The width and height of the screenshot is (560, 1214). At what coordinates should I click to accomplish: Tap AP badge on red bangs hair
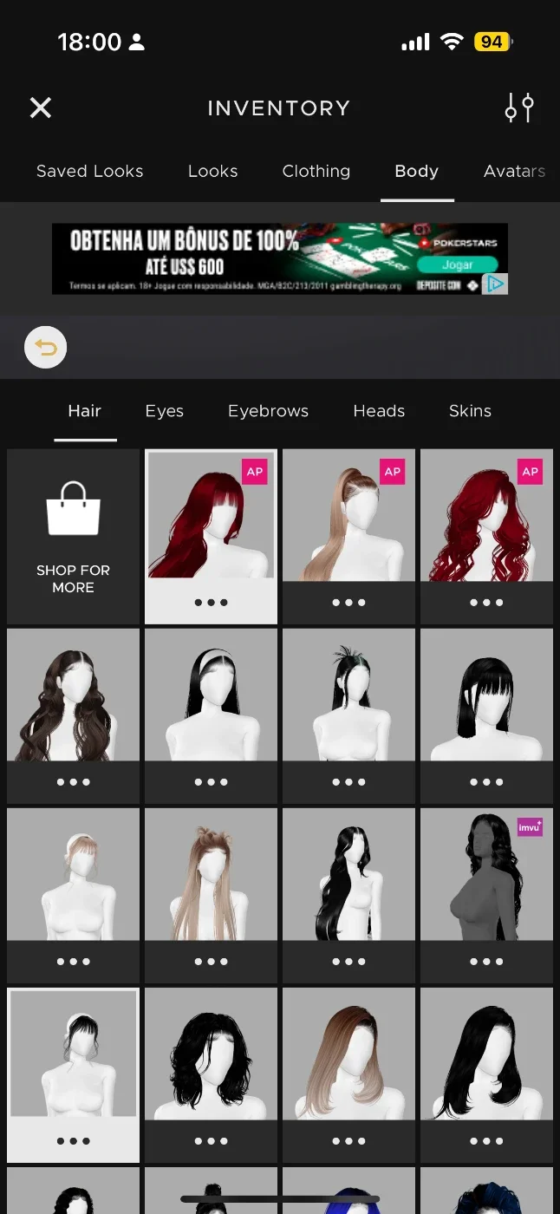255,472
